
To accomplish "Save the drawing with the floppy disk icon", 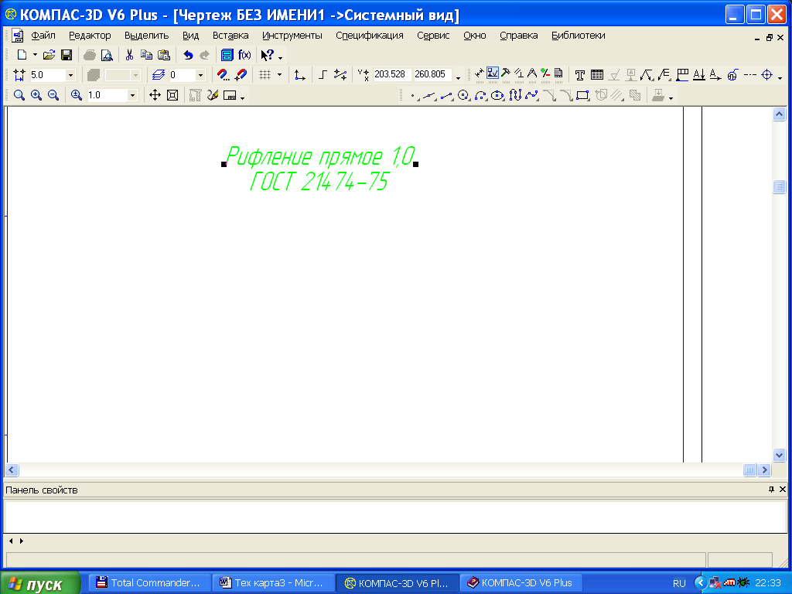I will pyautogui.click(x=67, y=55).
